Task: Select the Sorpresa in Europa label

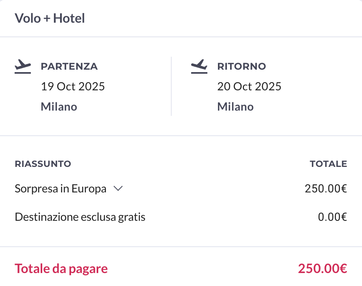Action: [60, 188]
